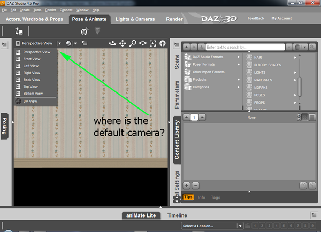Viewport: 321px width, 232px height.
Task: Open the viewport options menu icon
Action: coord(85,43)
